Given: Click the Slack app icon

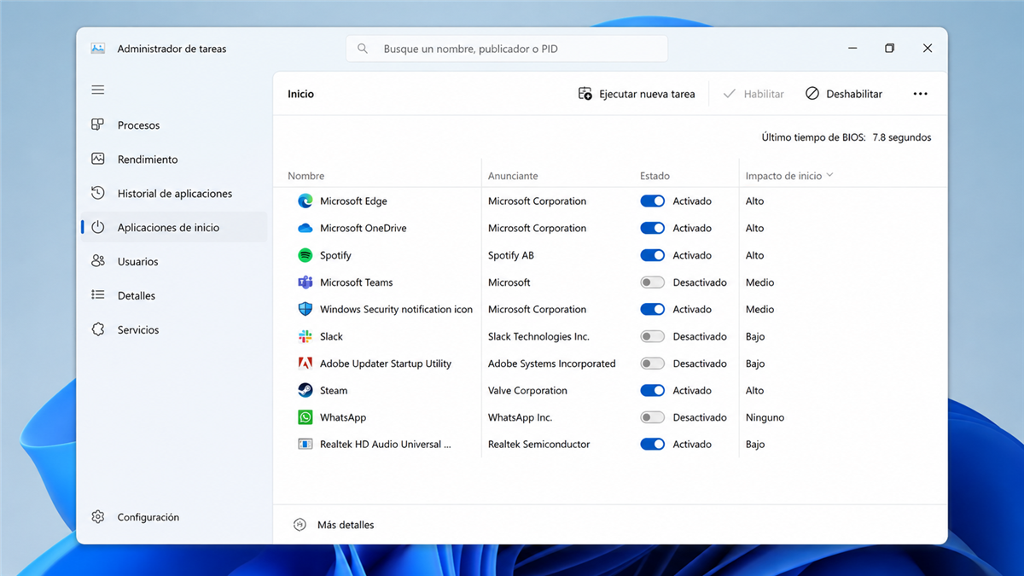Looking at the screenshot, I should [x=305, y=336].
